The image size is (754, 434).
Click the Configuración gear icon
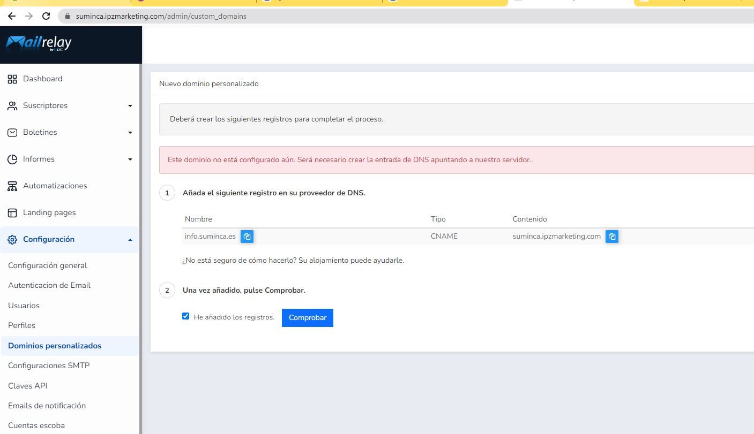click(x=12, y=240)
